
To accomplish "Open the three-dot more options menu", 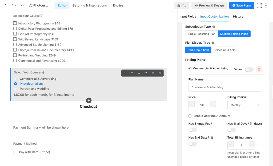I will pos(266,5).
